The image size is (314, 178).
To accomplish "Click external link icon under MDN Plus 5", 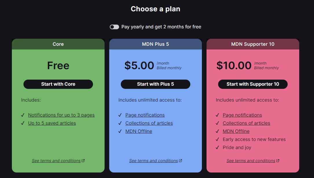I will (x=181, y=161).
